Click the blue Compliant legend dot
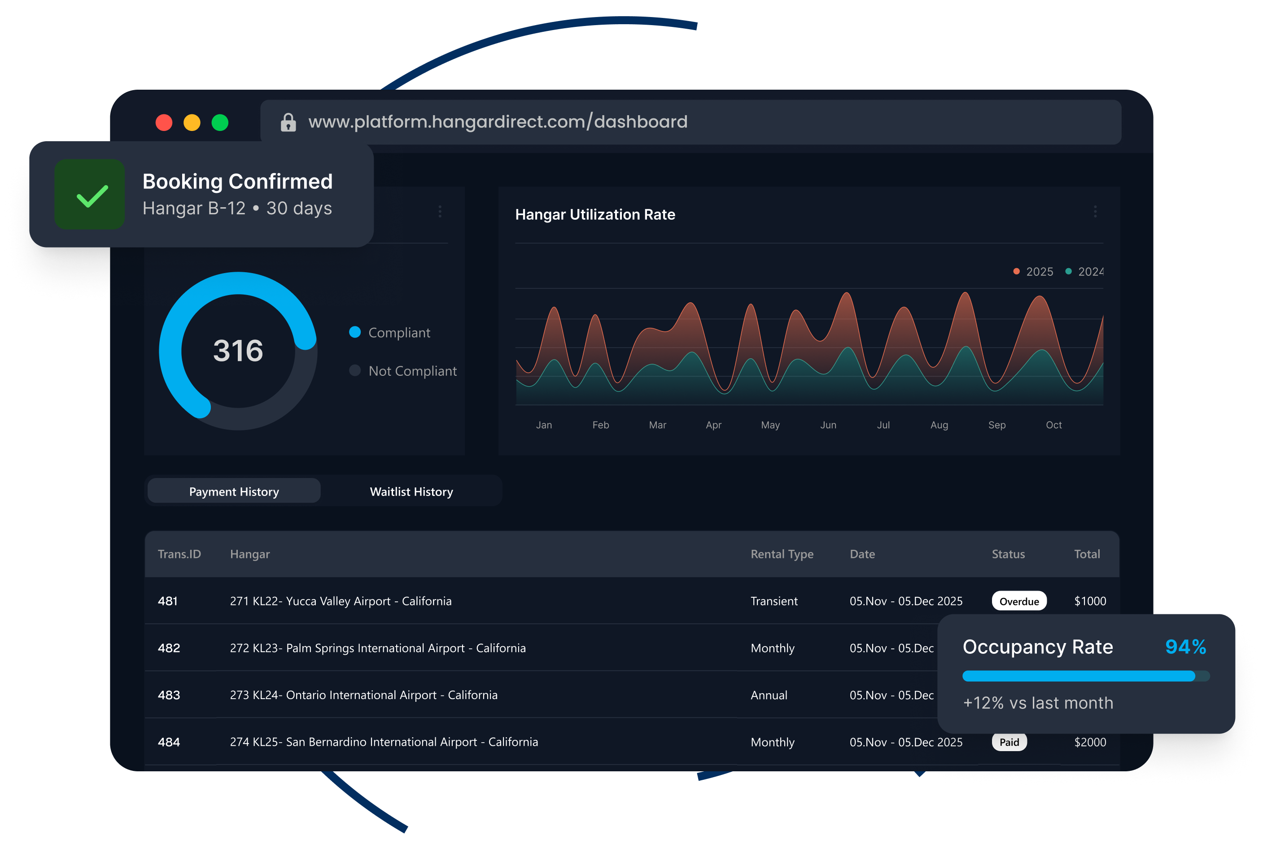The image size is (1263, 861). click(355, 332)
